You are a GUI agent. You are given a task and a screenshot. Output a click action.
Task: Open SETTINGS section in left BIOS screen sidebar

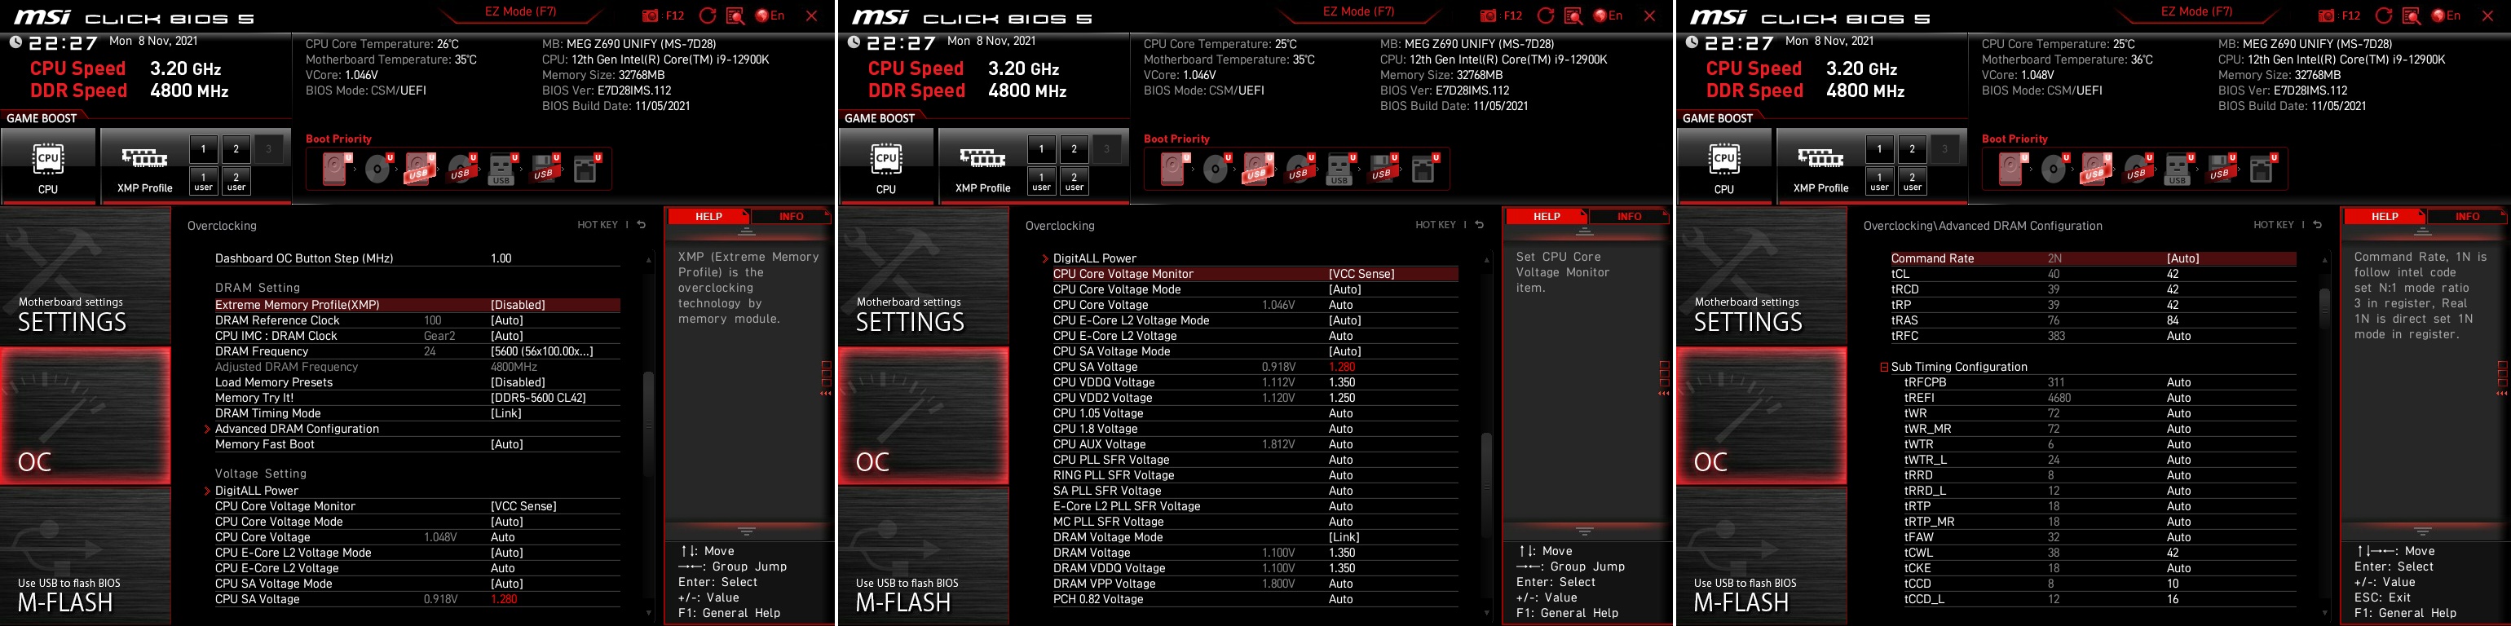coord(85,276)
